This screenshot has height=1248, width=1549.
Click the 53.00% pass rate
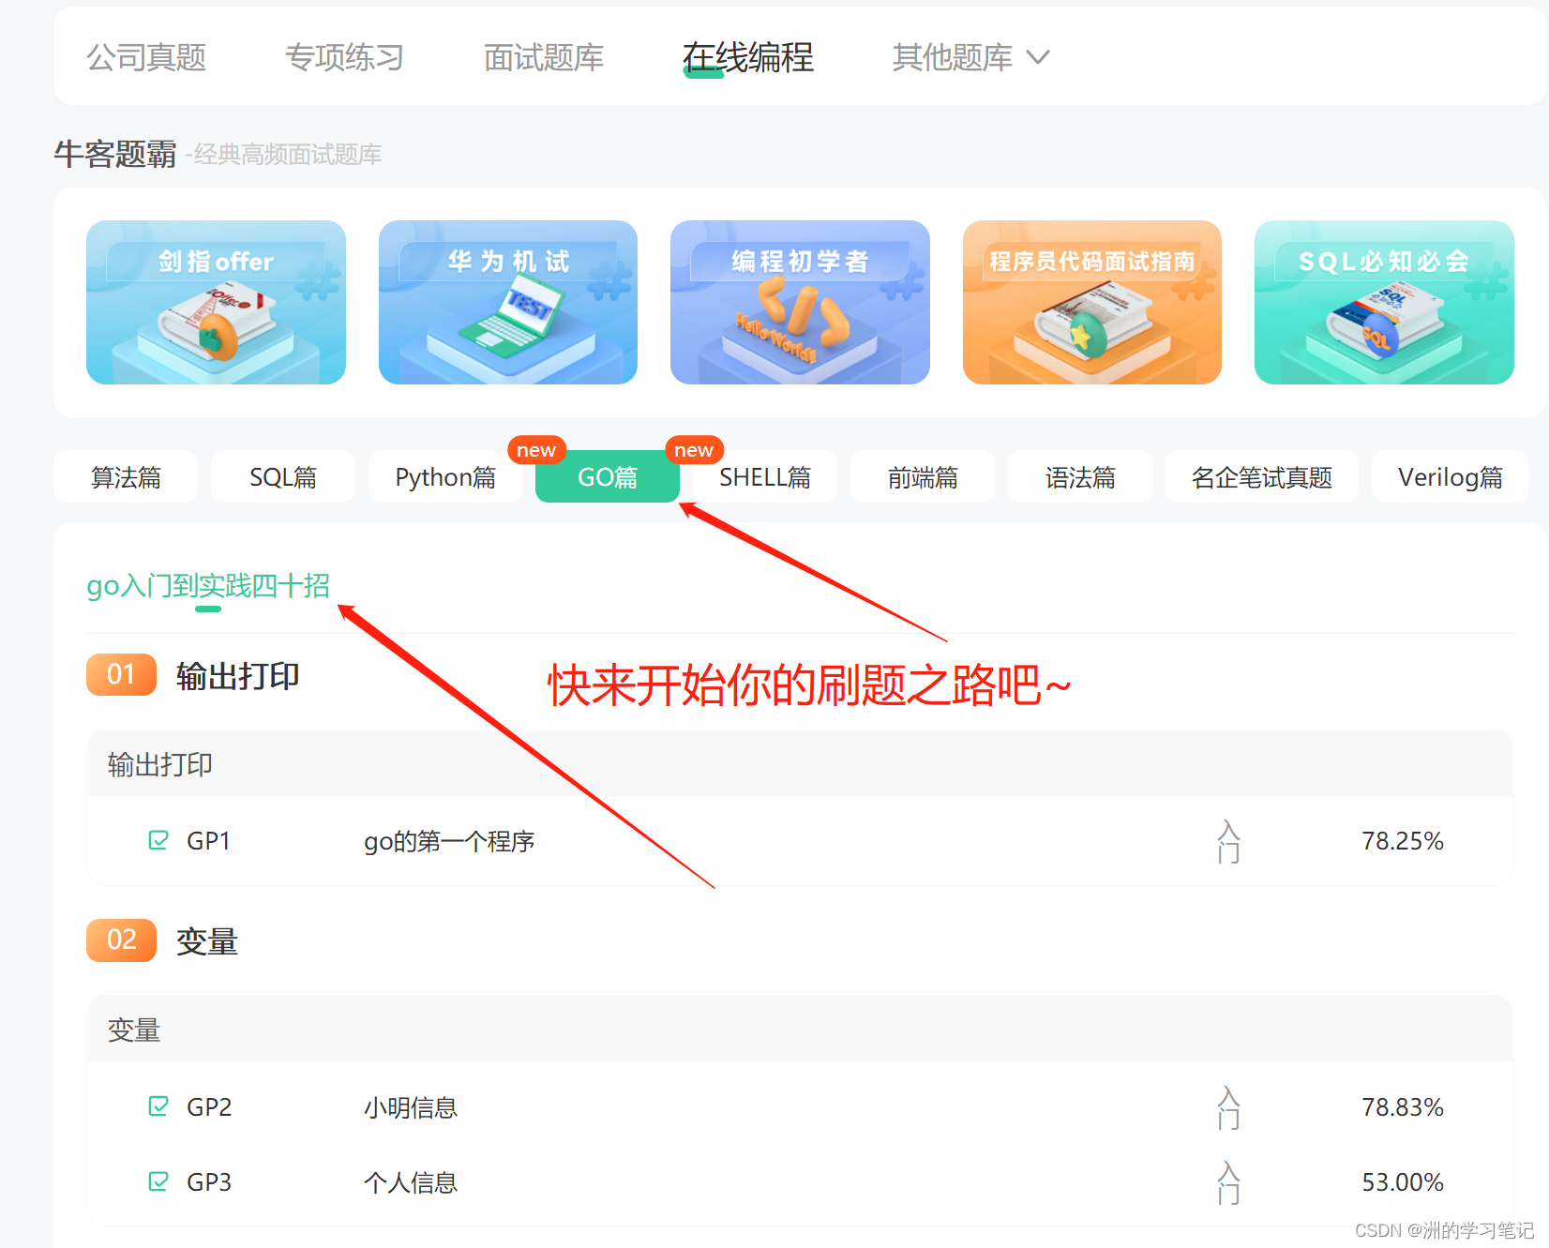pos(1403,1182)
